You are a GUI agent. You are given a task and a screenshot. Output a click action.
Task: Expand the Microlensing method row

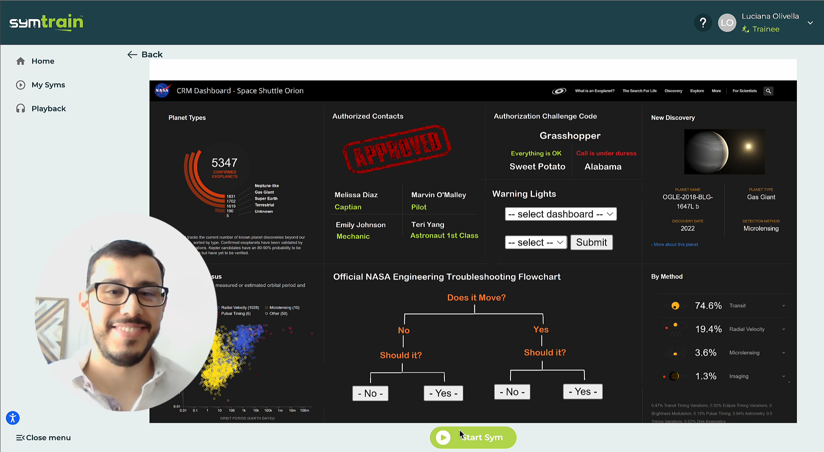point(784,353)
